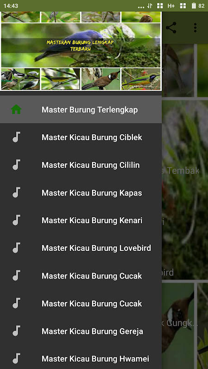Select Master Burung Terlengkap menu item
The image size is (208, 369).
coord(81,109)
